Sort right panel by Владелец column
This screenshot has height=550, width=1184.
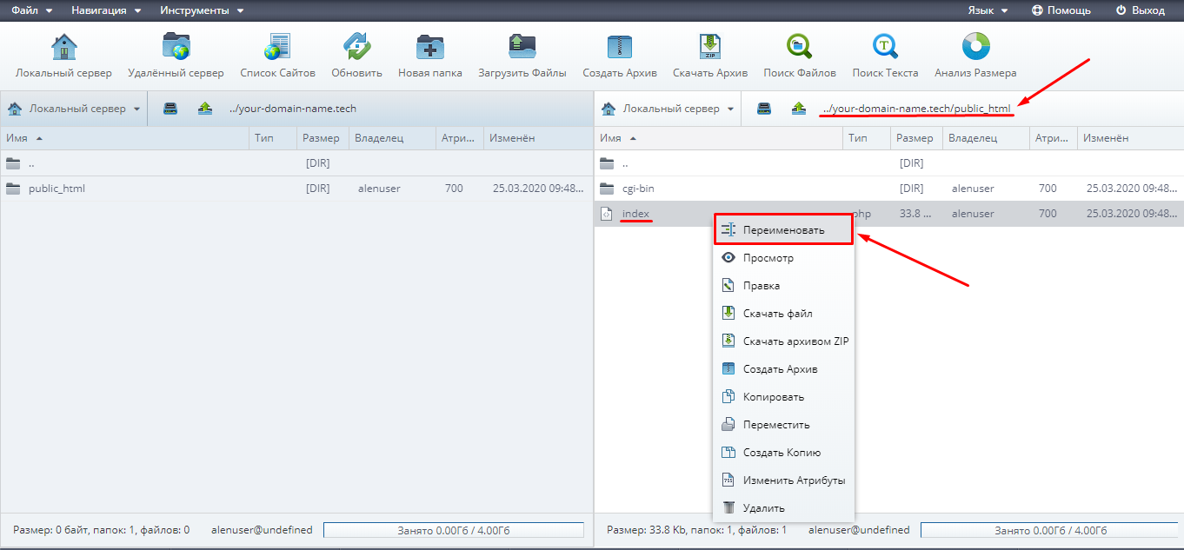coord(986,138)
